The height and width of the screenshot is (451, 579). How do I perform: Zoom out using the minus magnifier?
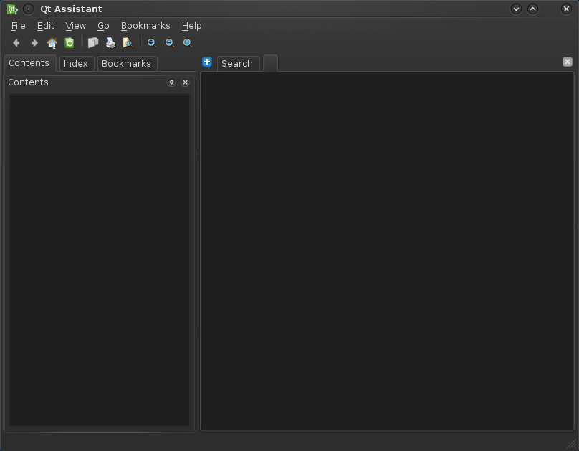[170, 43]
